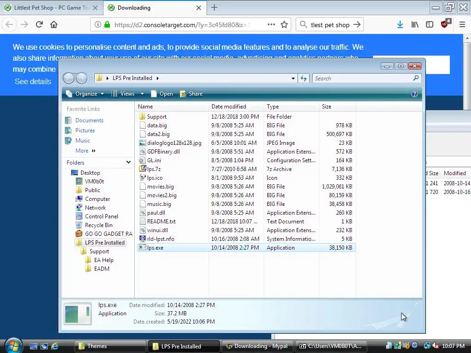Click Firefox reload page icon
This screenshot has width=471, height=353.
39,25
